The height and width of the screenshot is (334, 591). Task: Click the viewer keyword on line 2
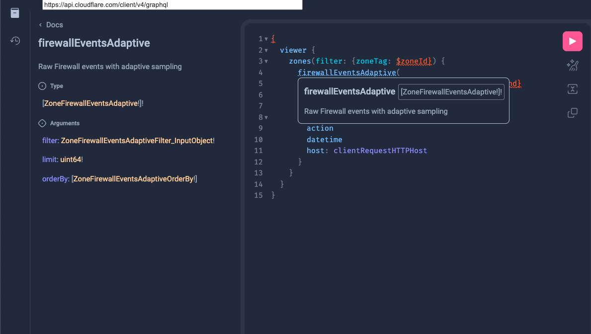(x=293, y=50)
